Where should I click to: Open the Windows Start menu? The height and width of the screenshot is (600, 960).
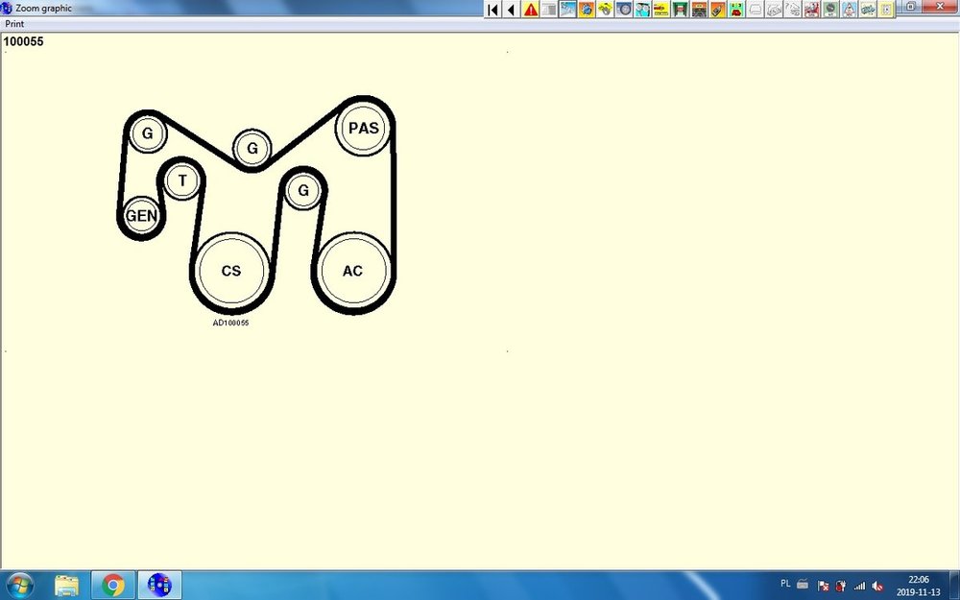pyautogui.click(x=19, y=584)
